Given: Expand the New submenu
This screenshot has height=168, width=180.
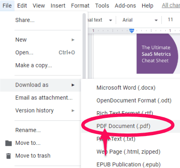Looking at the screenshot, I should click(x=41, y=40).
